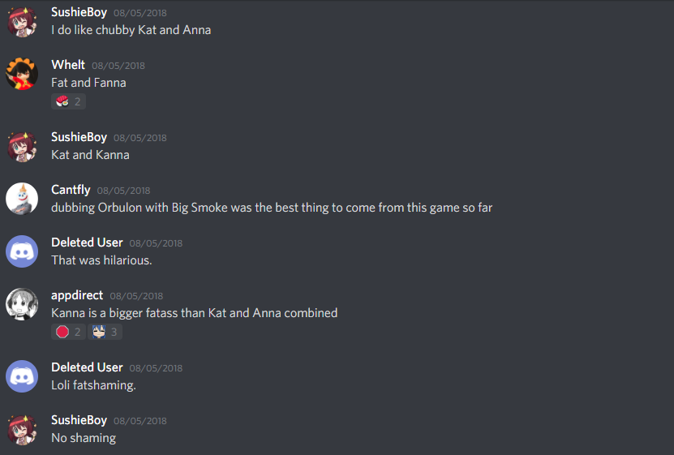Click SushieBoy's username on the top message
Image resolution: width=674 pixels, height=455 pixels.
pos(79,12)
